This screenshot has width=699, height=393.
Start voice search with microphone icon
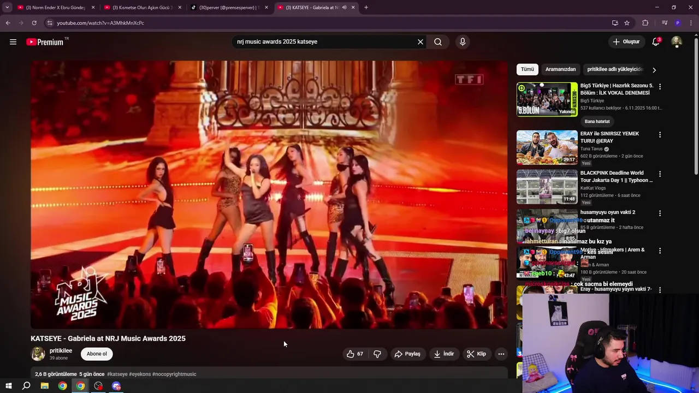(463, 41)
